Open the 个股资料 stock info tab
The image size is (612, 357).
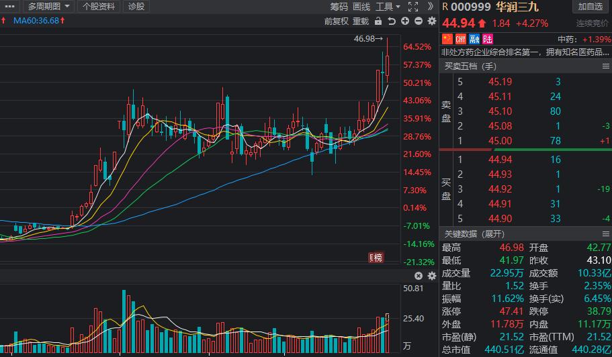tap(98, 6)
